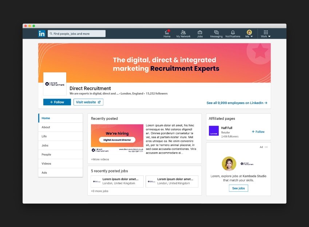The height and width of the screenshot is (227, 309).
Task: Click Visit website button
Action: [88, 102]
